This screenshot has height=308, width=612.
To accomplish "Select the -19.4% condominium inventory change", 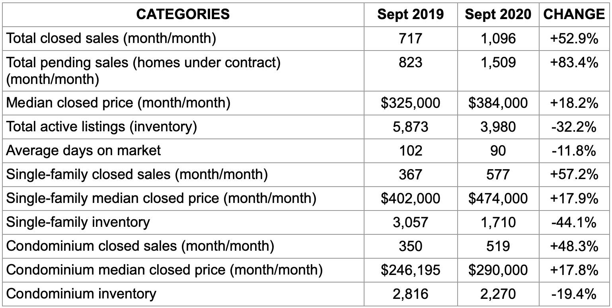I will [574, 294].
